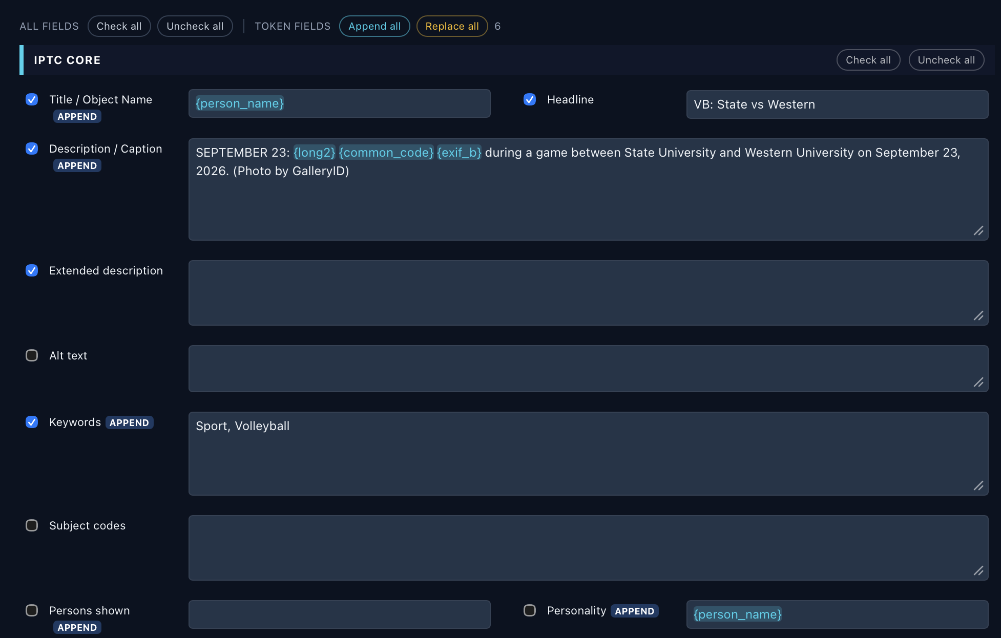The height and width of the screenshot is (638, 1001).
Task: Toggle the APPEND badge next to Personality
Action: (x=634, y=611)
